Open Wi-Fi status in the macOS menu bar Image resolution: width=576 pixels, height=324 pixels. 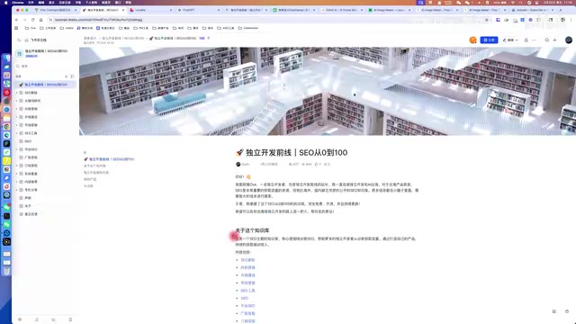click(x=513, y=2)
